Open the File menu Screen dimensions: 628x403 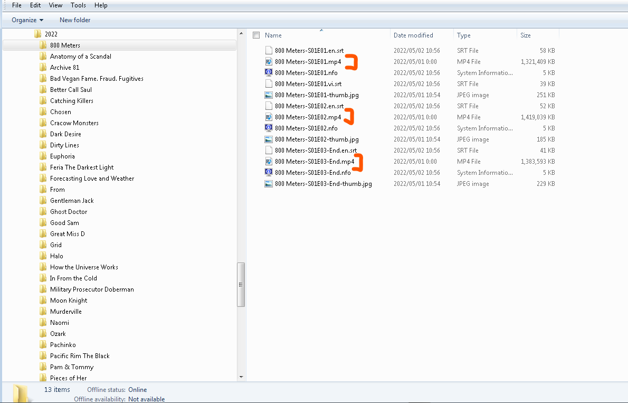point(17,5)
